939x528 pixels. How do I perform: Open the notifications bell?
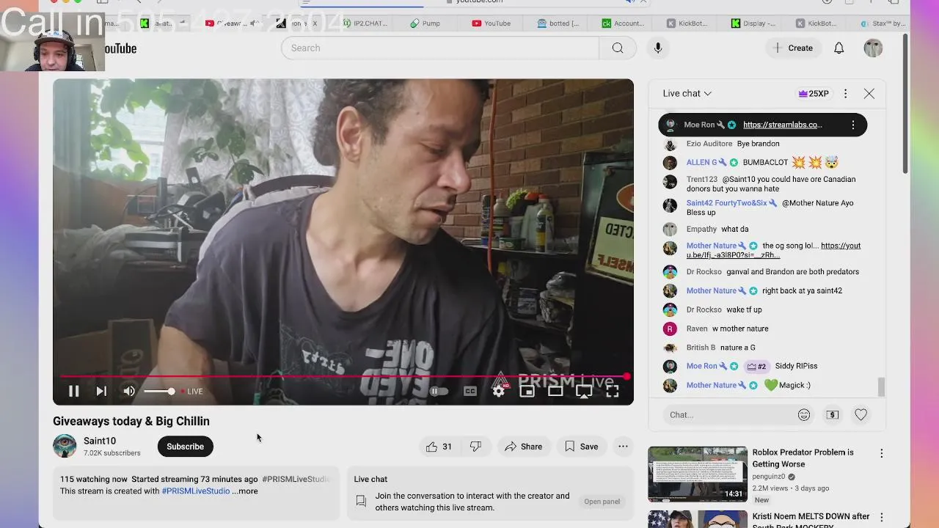(x=838, y=48)
